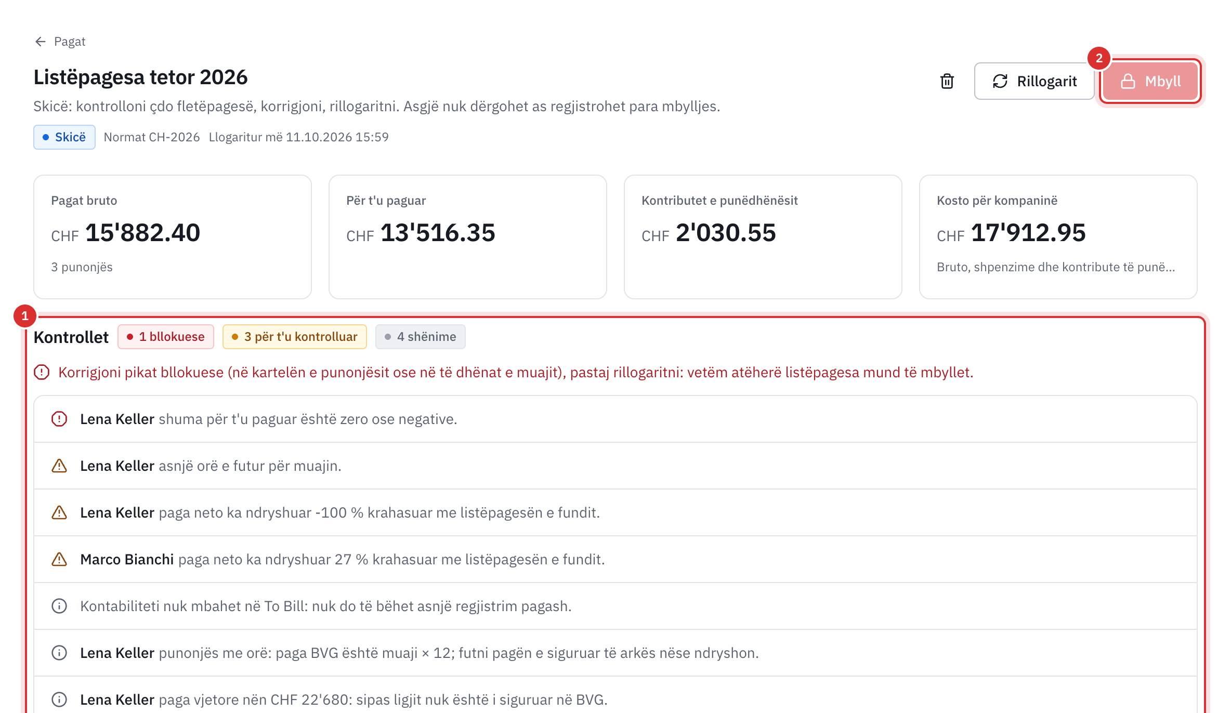Open Marco Bianchi employee name

click(127, 560)
